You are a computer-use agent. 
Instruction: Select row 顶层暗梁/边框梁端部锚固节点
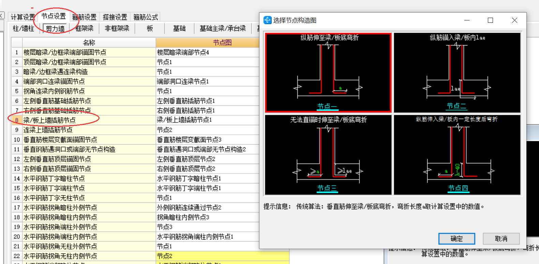[x=89, y=62]
